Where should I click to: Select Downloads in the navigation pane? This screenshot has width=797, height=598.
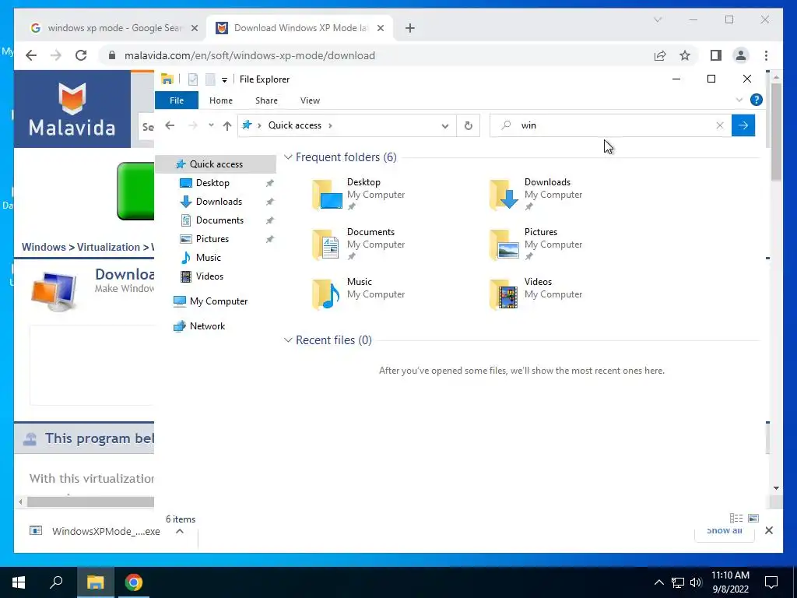[219, 202]
